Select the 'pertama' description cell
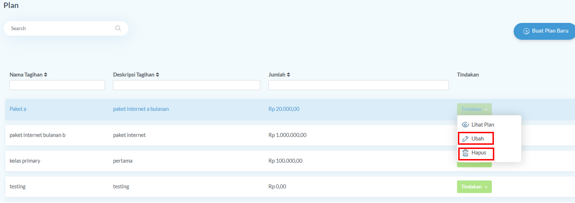575x203 pixels. [x=123, y=161]
